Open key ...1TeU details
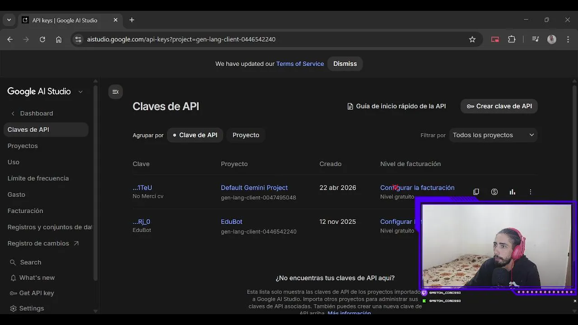This screenshot has width=578, height=325. [x=142, y=188]
